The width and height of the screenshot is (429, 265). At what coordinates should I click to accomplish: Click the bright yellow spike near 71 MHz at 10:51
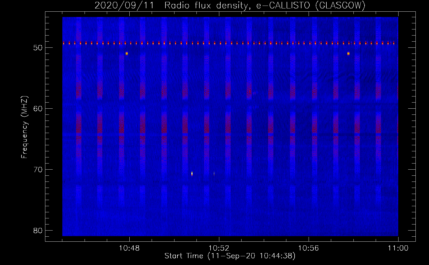point(192,174)
